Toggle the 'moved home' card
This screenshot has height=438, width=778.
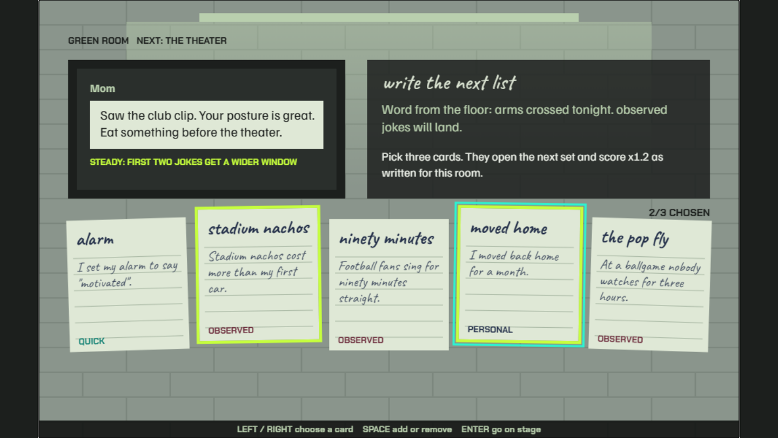[520, 275]
